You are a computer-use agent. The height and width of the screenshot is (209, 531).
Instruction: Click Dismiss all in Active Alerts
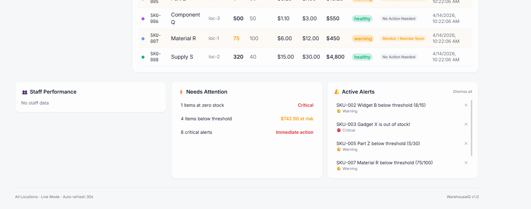tap(463, 92)
